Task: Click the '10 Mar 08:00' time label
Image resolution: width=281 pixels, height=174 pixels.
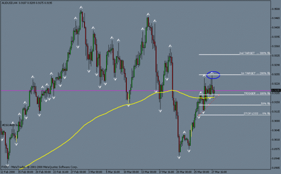Action: click(x=131, y=172)
